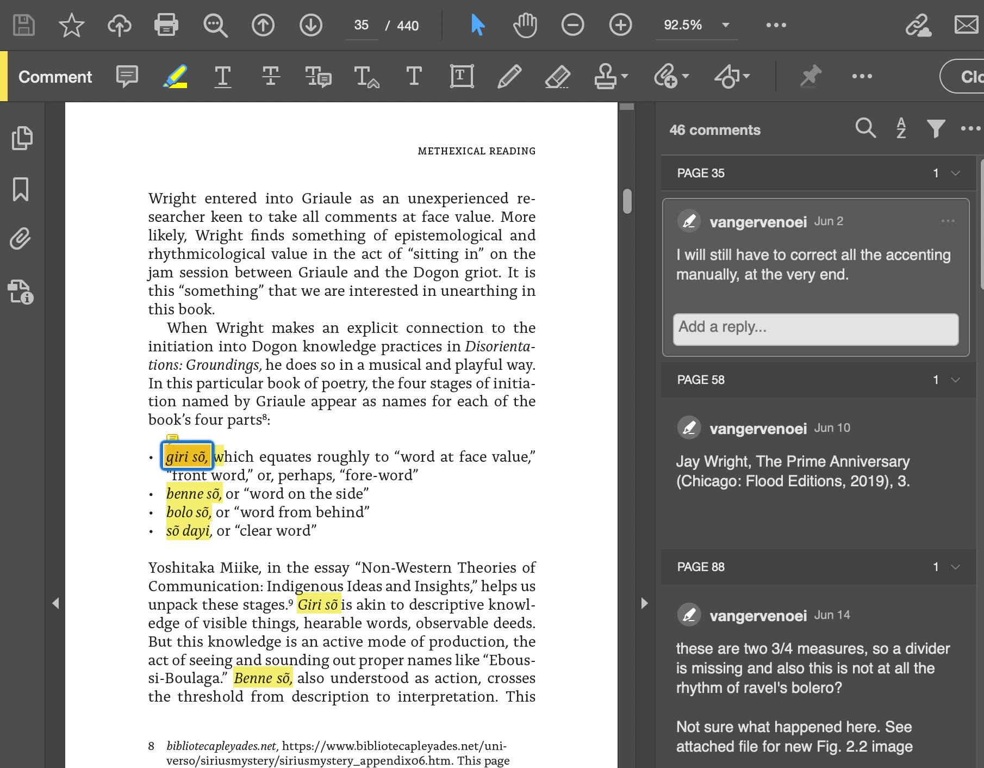Collapse PAGE 35 comment group
The height and width of the screenshot is (768, 984).
click(955, 173)
